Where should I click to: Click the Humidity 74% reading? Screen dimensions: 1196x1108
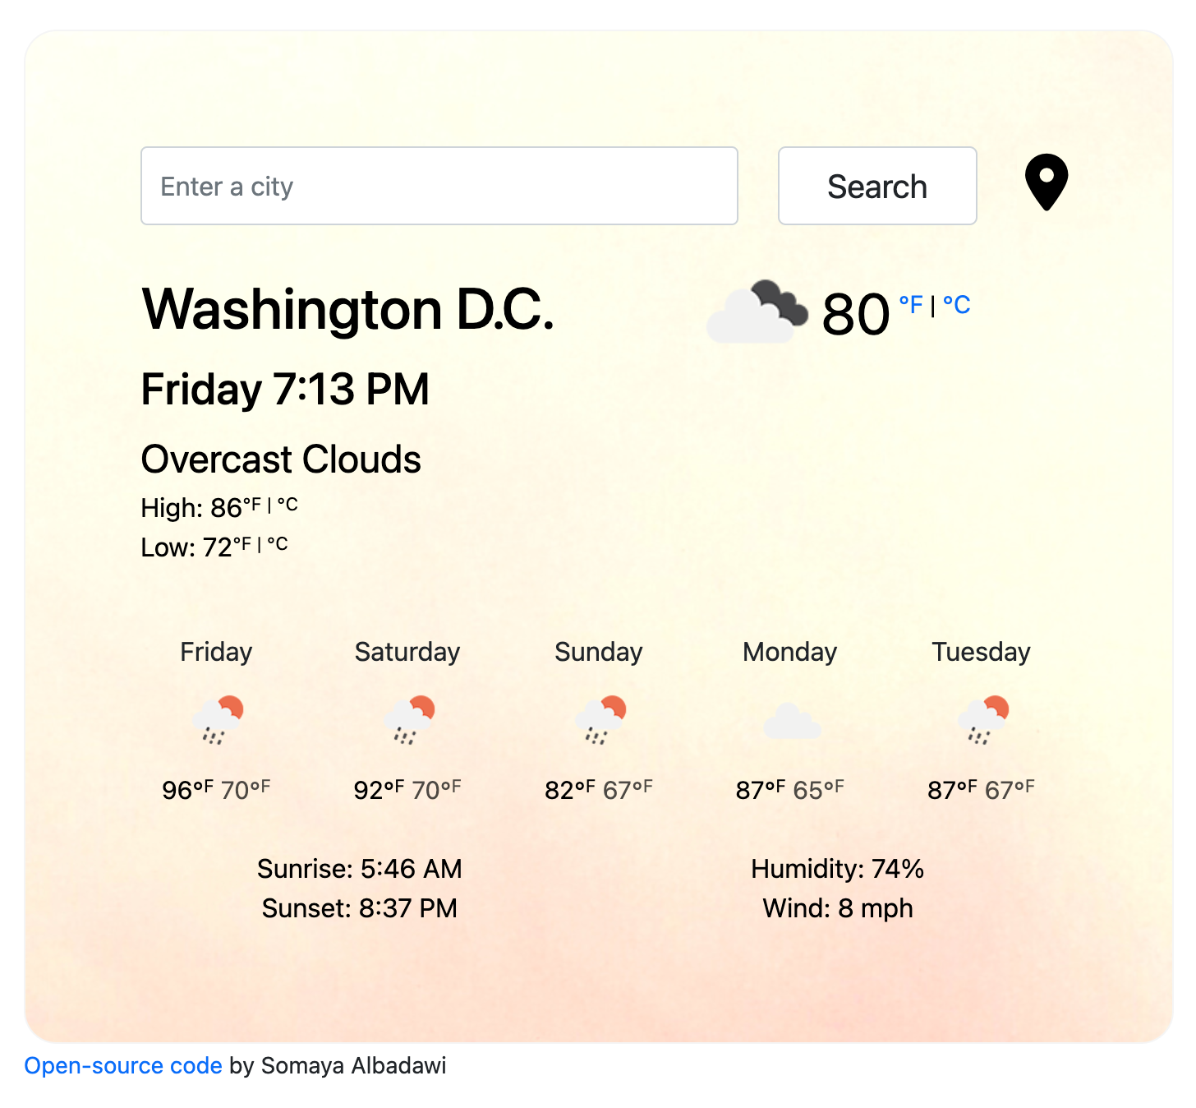(x=837, y=869)
